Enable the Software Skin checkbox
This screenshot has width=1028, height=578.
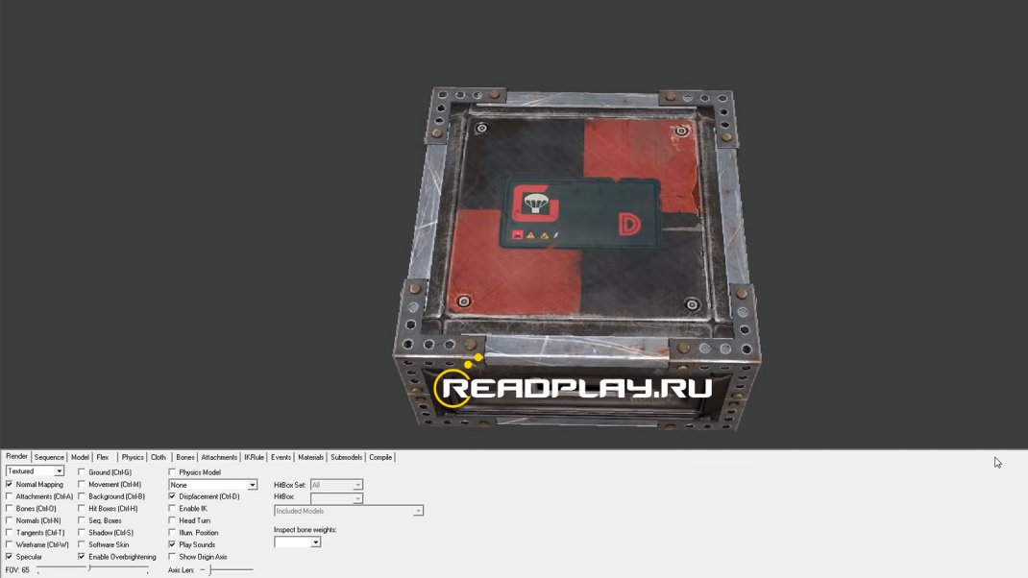[82, 544]
